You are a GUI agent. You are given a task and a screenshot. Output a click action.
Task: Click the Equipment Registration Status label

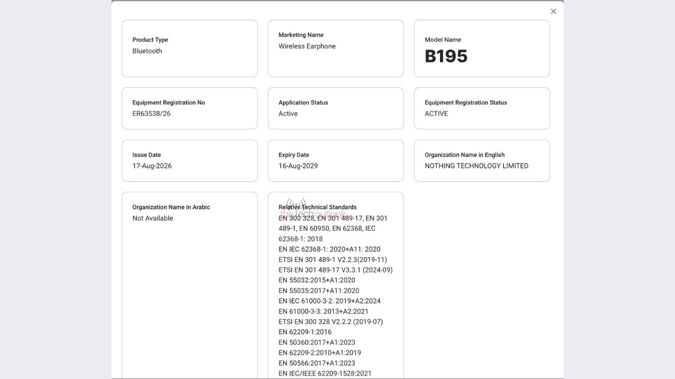pyautogui.click(x=466, y=103)
